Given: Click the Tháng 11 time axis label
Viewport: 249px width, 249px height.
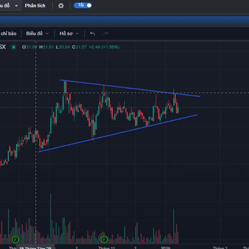Looking at the screenshot, I should coord(107,248).
